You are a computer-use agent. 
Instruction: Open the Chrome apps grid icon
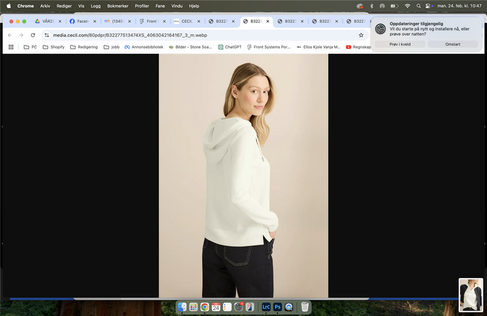tap(11, 47)
